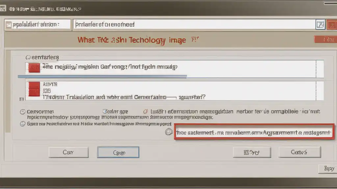Viewport: 337px width, 189px height.
Task: Click the application icon in the title bar
Action: point(3,9)
